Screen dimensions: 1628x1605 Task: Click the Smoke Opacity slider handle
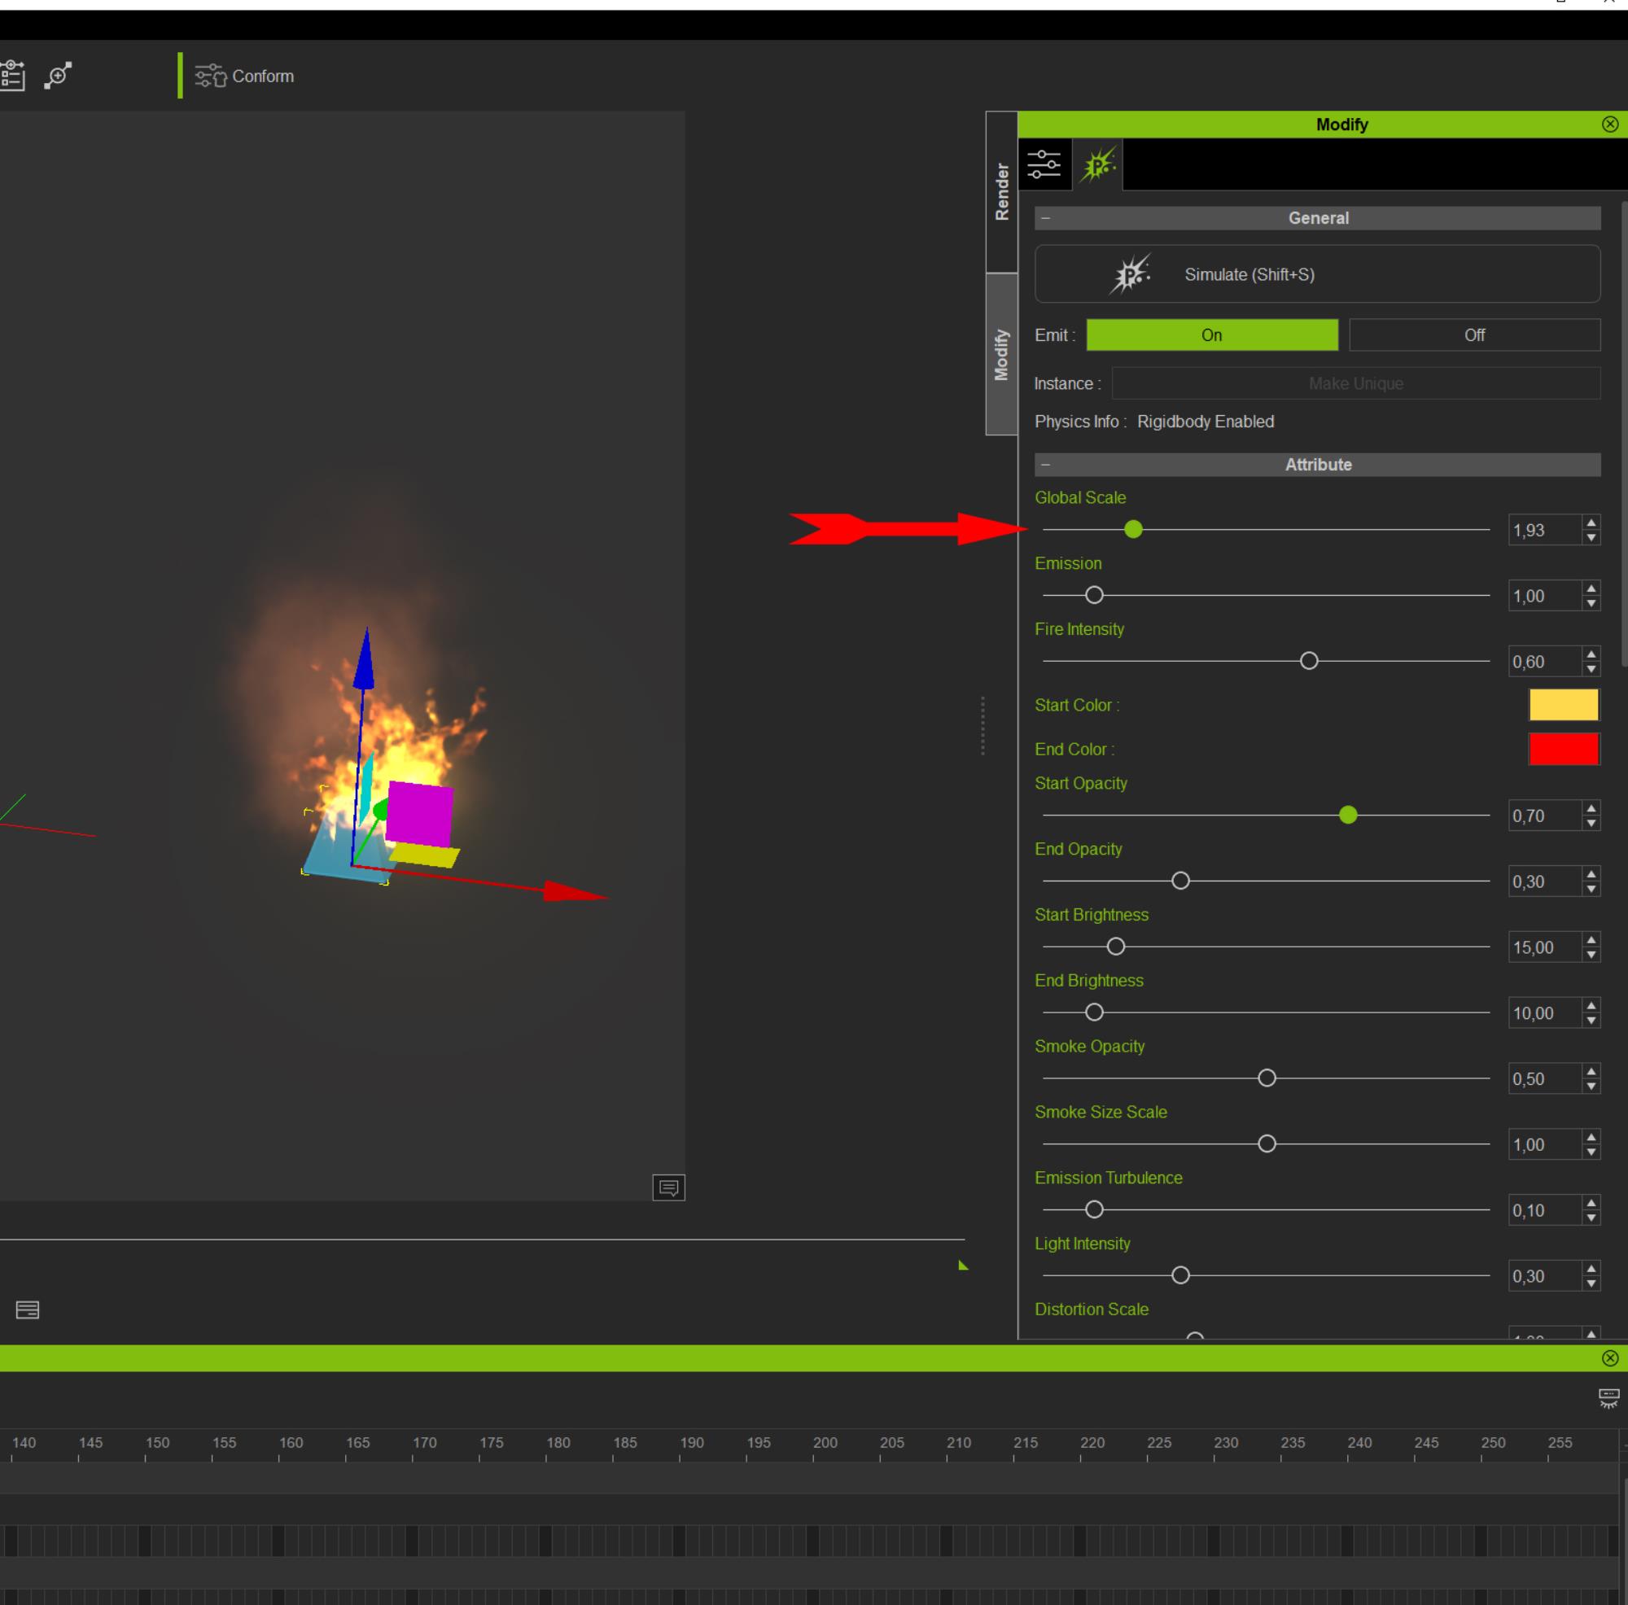pyautogui.click(x=1267, y=1078)
